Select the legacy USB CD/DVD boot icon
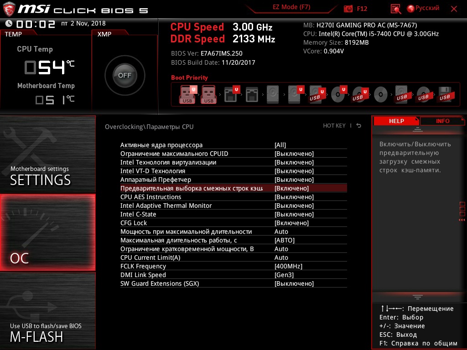The width and height of the screenshot is (467, 350). [x=424, y=95]
